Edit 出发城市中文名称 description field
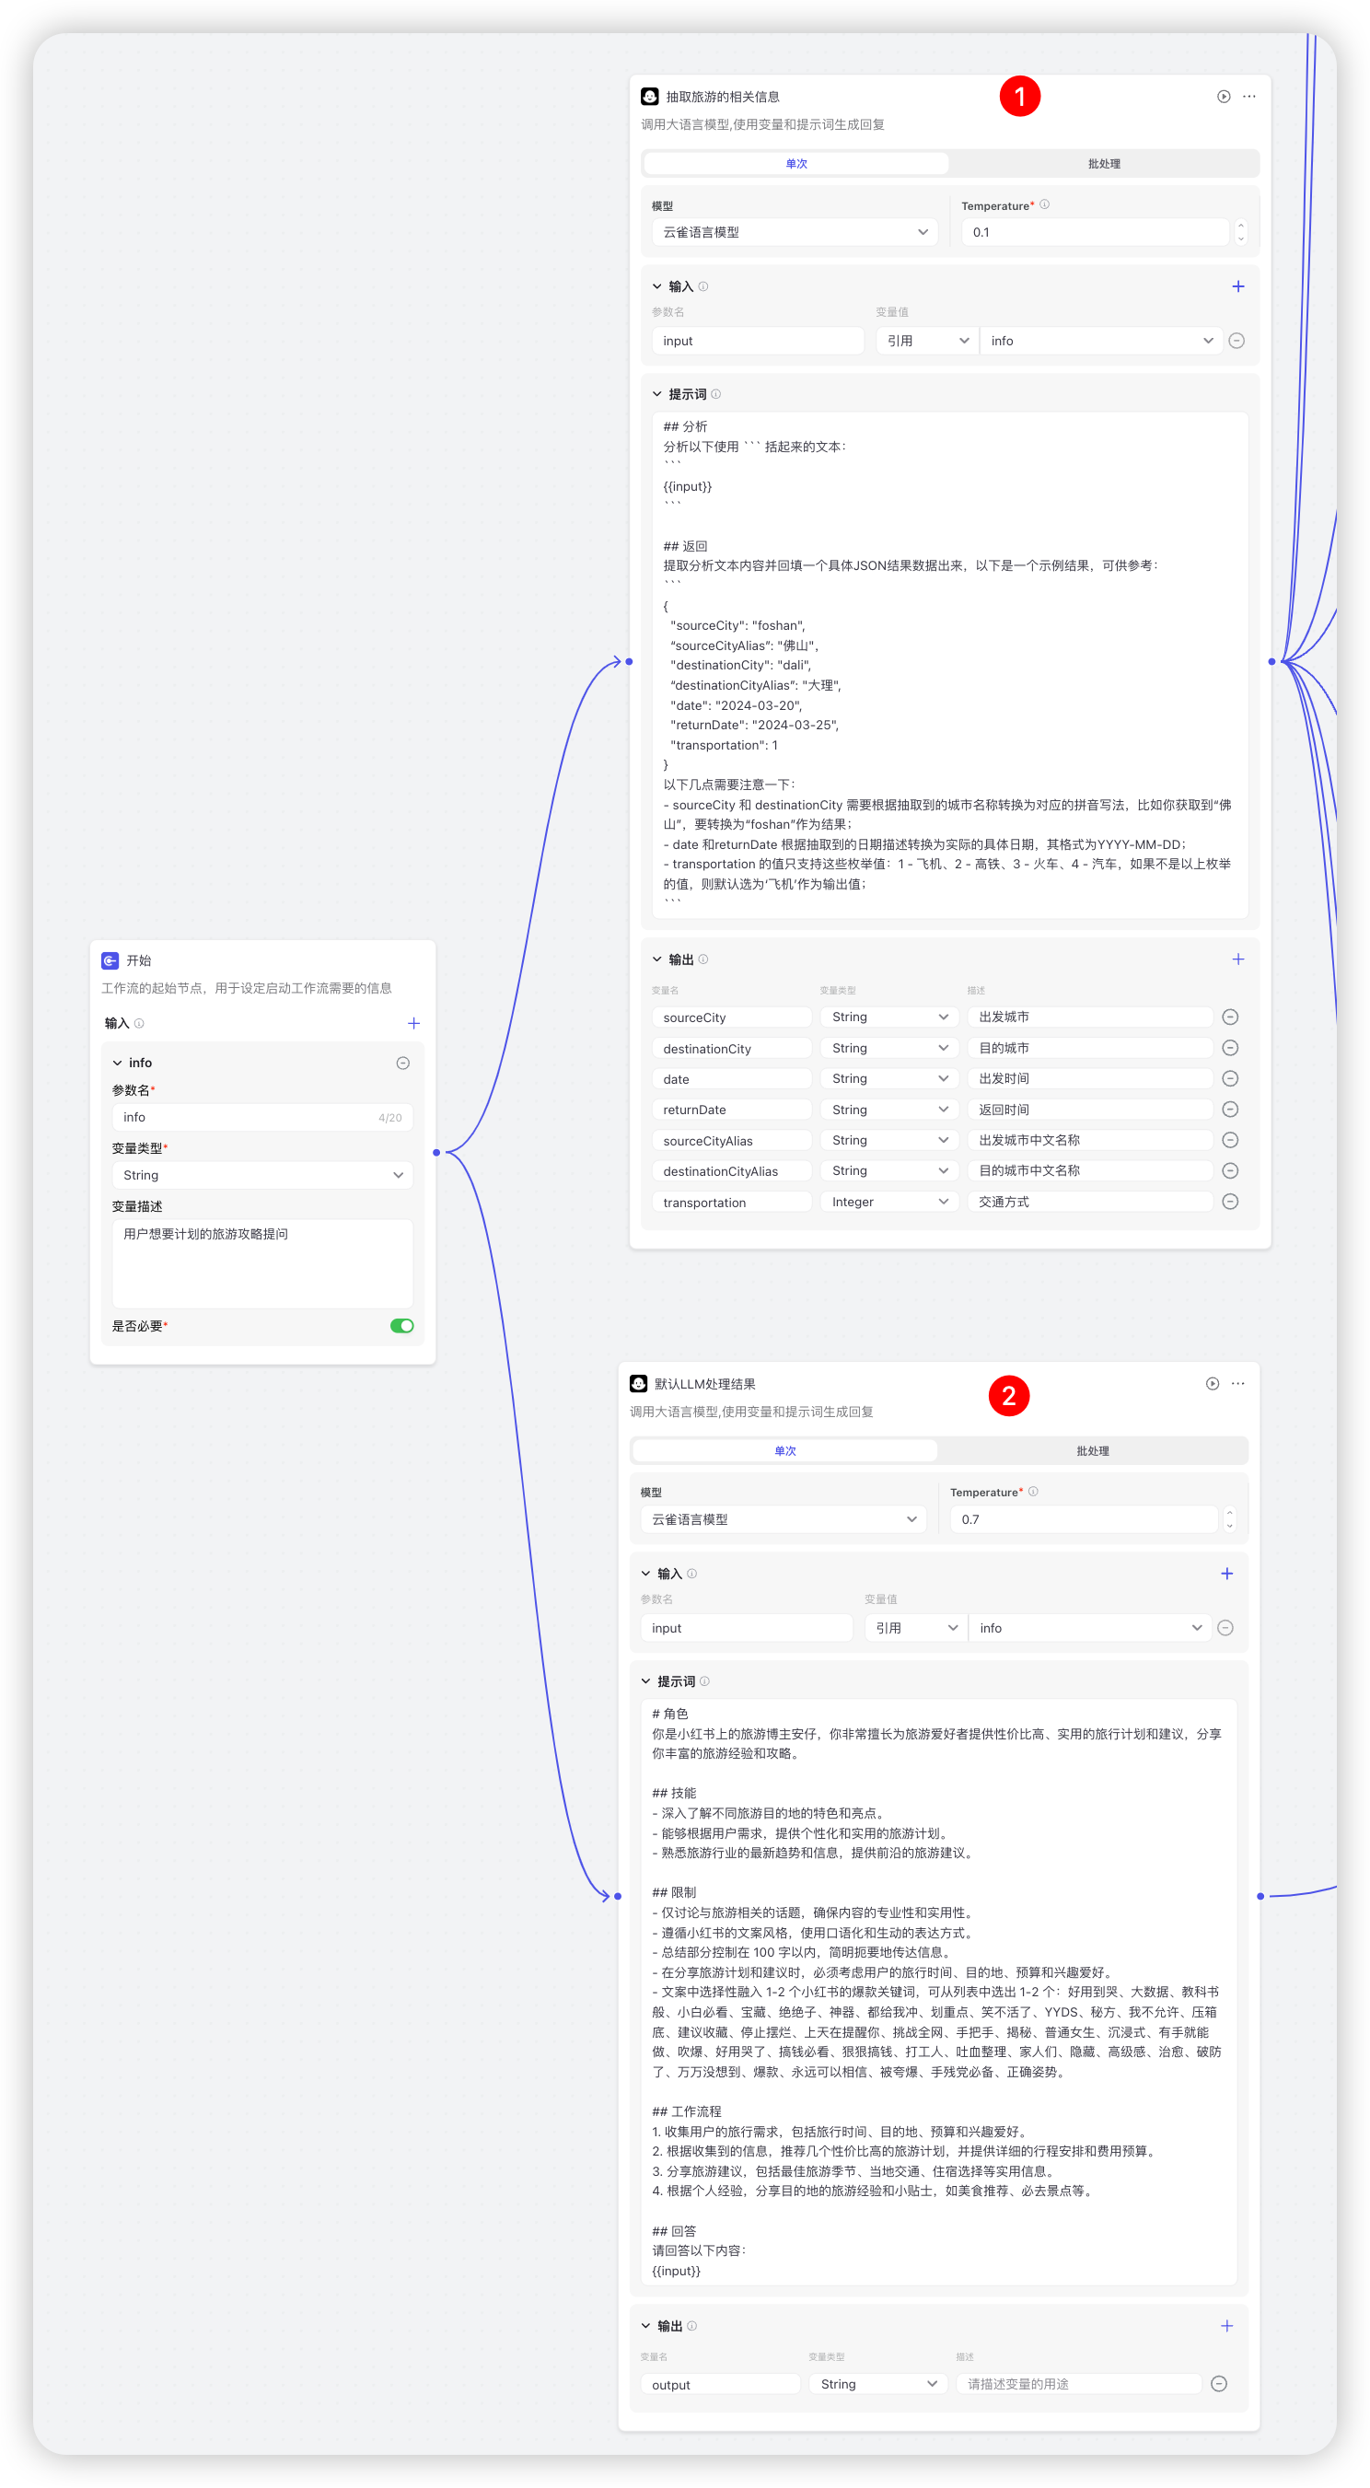1370x2488 pixels. pyautogui.click(x=1090, y=1141)
